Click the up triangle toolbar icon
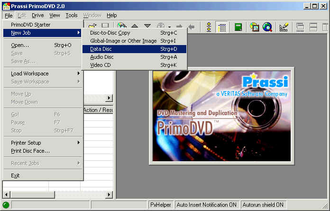The height and width of the screenshot is (211, 330). (x=135, y=26)
